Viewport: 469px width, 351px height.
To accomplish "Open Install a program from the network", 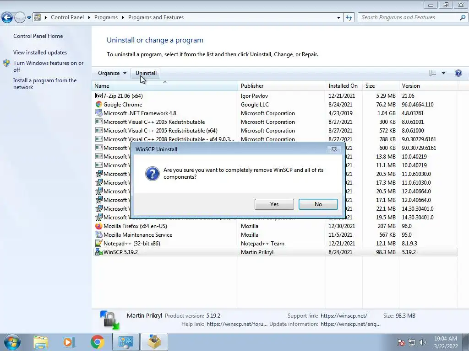I will [45, 84].
